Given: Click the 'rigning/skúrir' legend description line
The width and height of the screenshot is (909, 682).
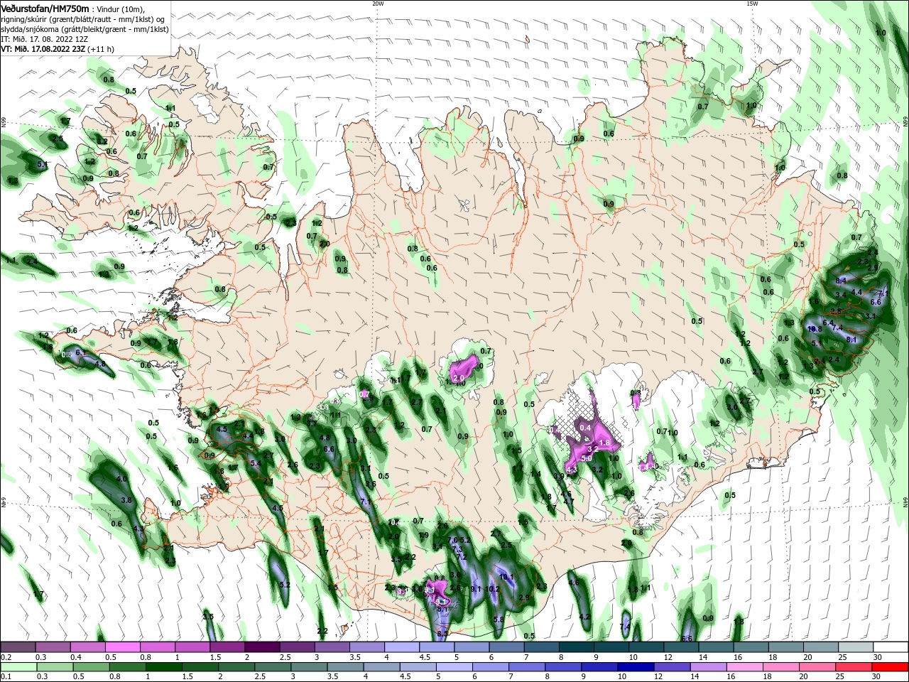Looking at the screenshot, I should 83,19.
